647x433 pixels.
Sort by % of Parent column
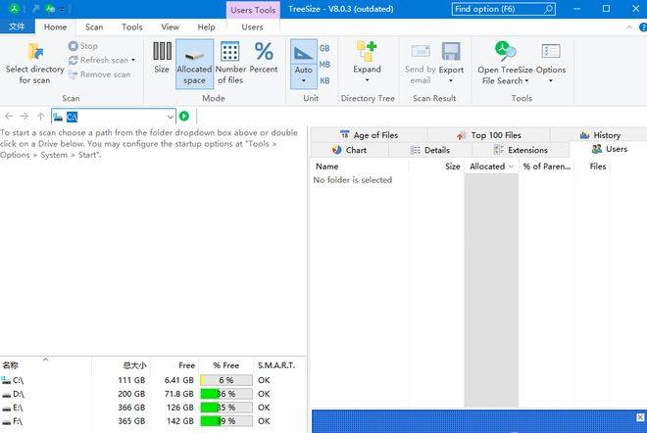(547, 167)
